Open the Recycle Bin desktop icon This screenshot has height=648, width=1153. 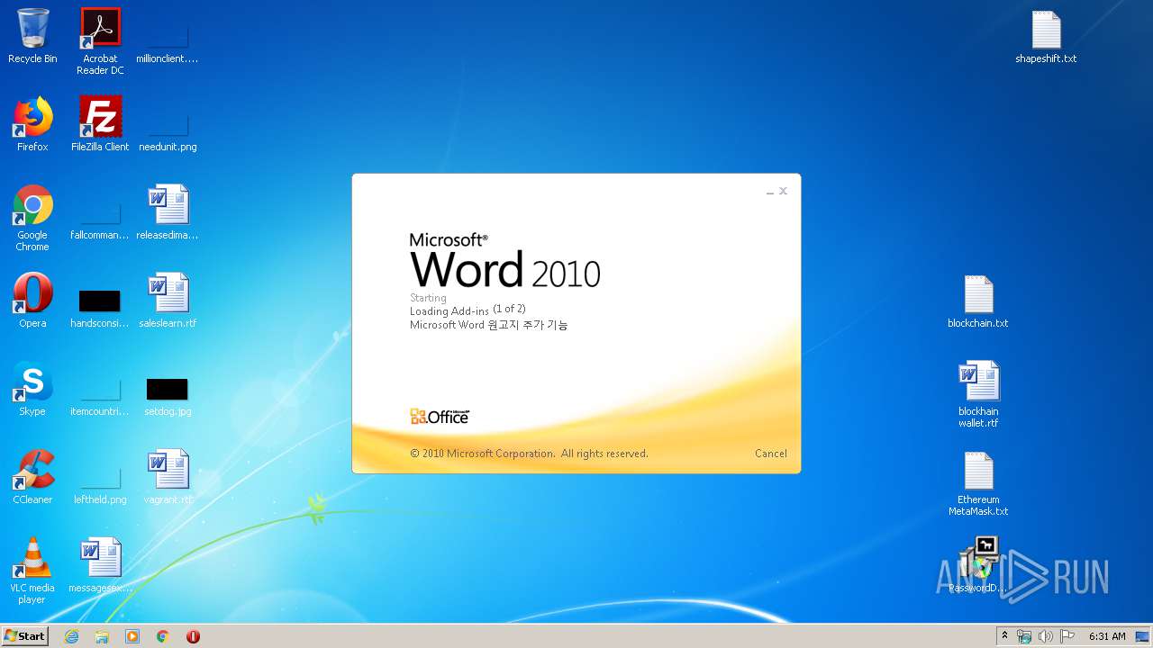coord(32,36)
